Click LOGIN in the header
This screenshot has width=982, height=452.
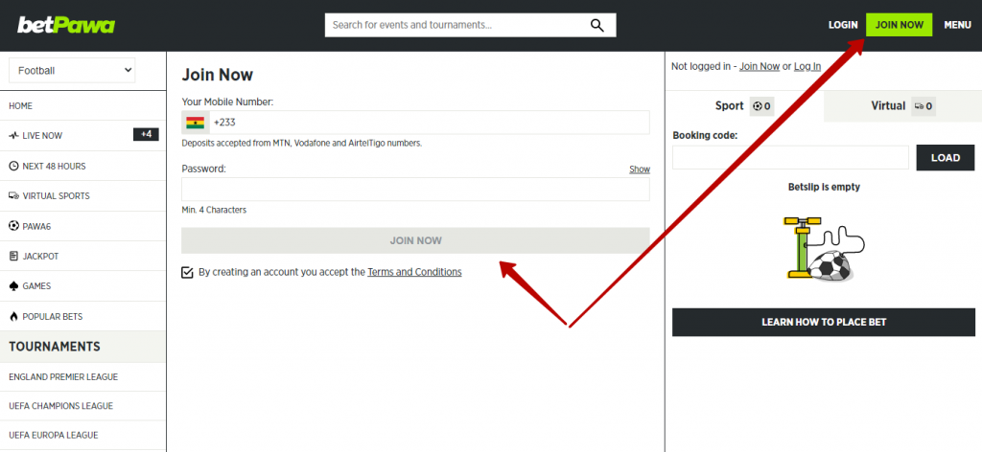point(843,25)
